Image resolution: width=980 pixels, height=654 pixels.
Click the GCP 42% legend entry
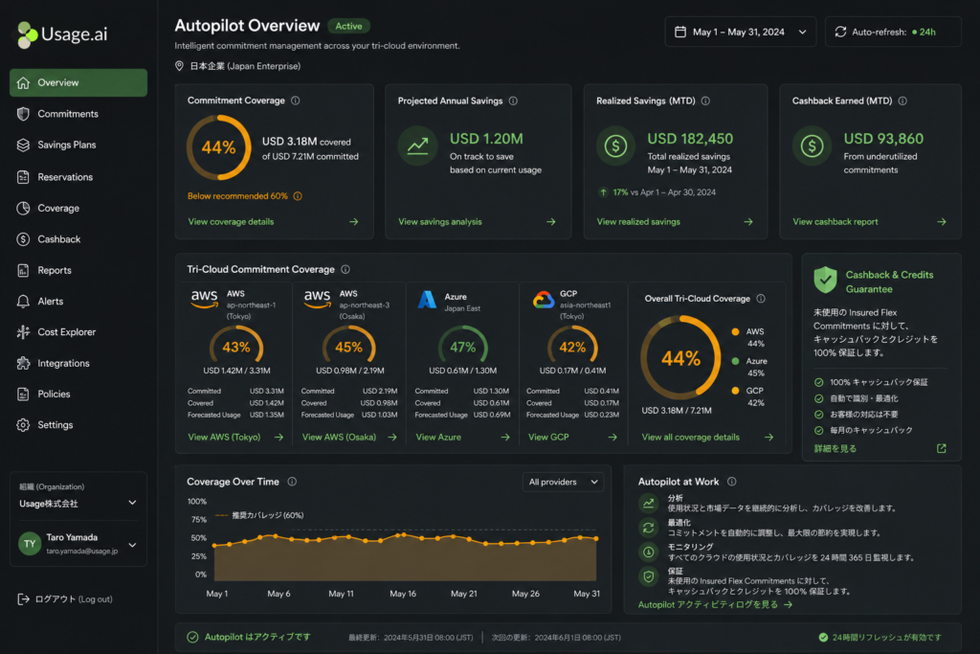tap(748, 396)
